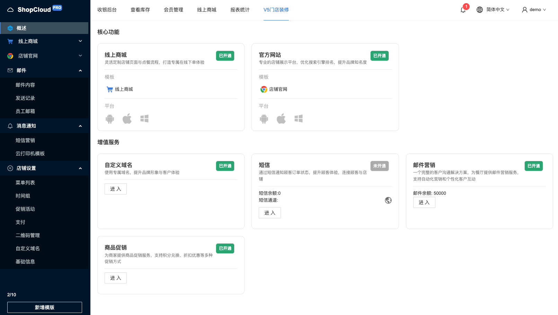Click the 概述 sidebar icon

pos(10,28)
